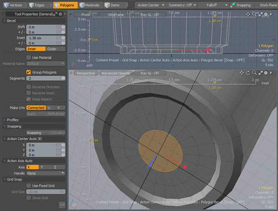The image size is (278, 211).
Task: Enable the Use Material checkbox
Action: coord(29,57)
